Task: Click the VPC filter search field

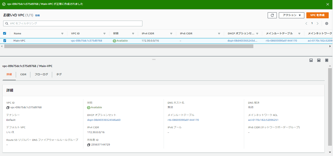Action: coord(73,23)
